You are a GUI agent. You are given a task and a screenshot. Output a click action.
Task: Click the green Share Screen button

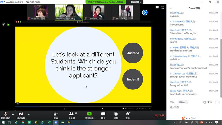click(89, 115)
